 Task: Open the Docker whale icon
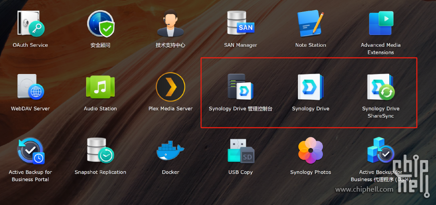[x=171, y=151]
